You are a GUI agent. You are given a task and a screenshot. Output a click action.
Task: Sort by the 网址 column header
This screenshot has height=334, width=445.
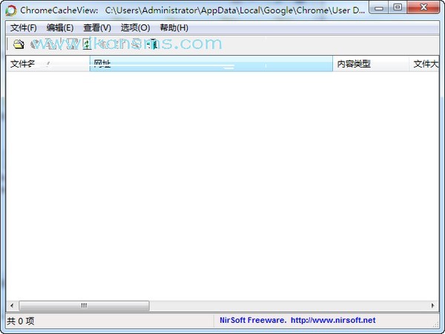click(211, 64)
